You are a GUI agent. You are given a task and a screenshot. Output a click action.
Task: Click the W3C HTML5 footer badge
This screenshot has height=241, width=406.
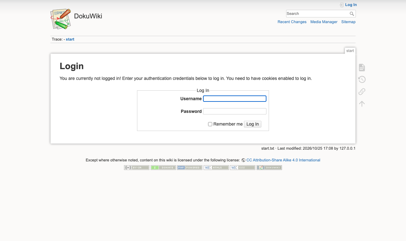tap(216, 168)
